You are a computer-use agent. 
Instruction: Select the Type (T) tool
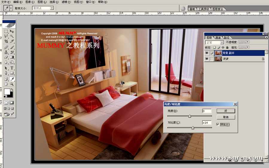click(12, 68)
